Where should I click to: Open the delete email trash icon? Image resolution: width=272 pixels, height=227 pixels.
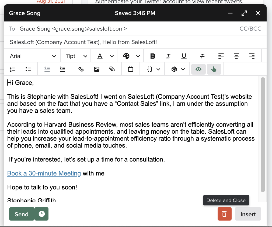pyautogui.click(x=224, y=214)
